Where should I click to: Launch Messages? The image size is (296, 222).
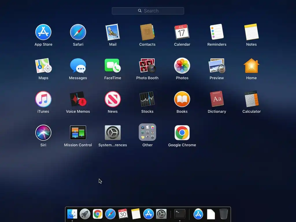click(x=78, y=66)
